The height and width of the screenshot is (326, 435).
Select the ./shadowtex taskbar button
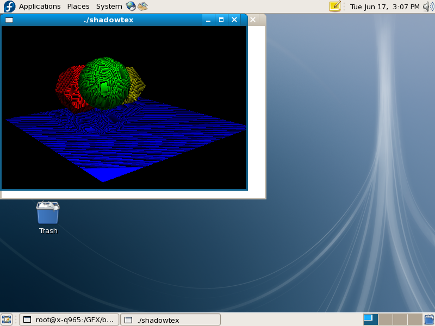[170, 319]
